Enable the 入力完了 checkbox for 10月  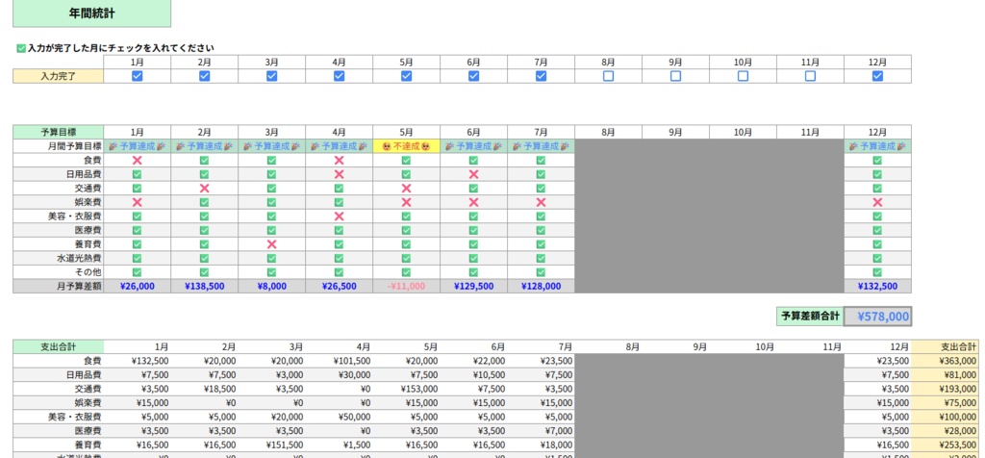tap(744, 76)
